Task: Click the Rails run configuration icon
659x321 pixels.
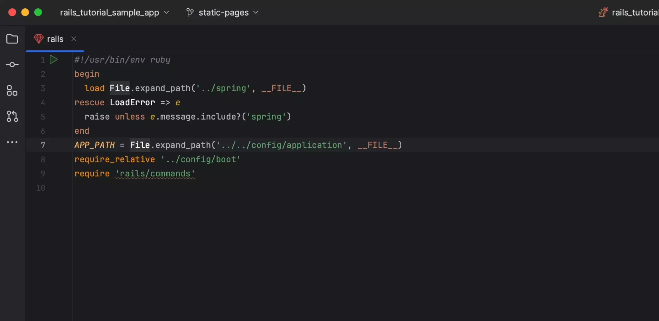Action: tap(603, 12)
